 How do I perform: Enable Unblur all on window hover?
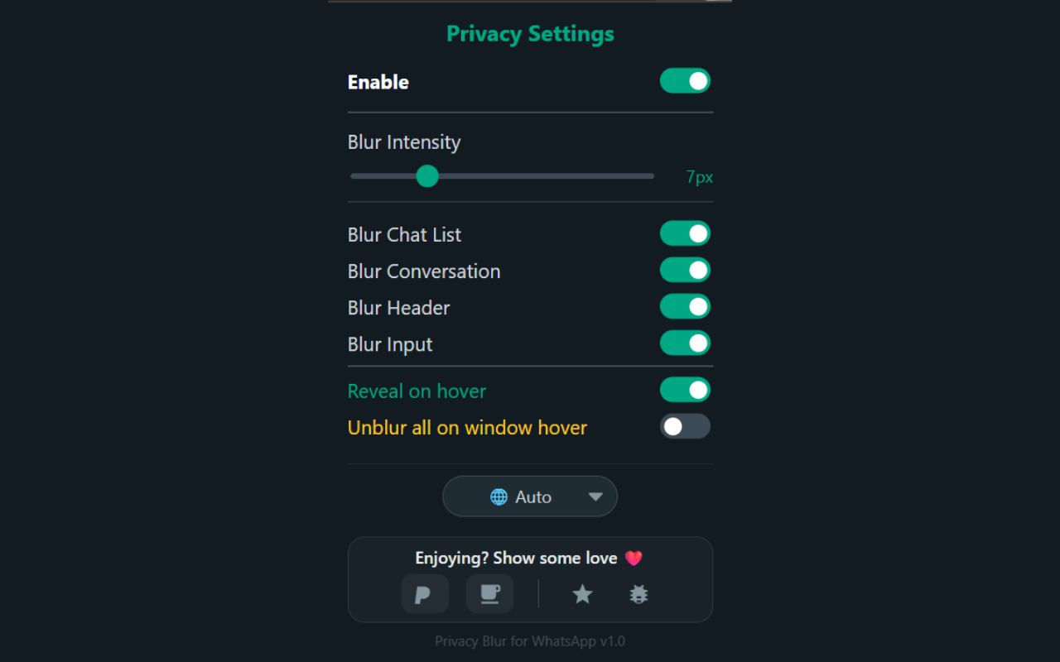(x=685, y=425)
